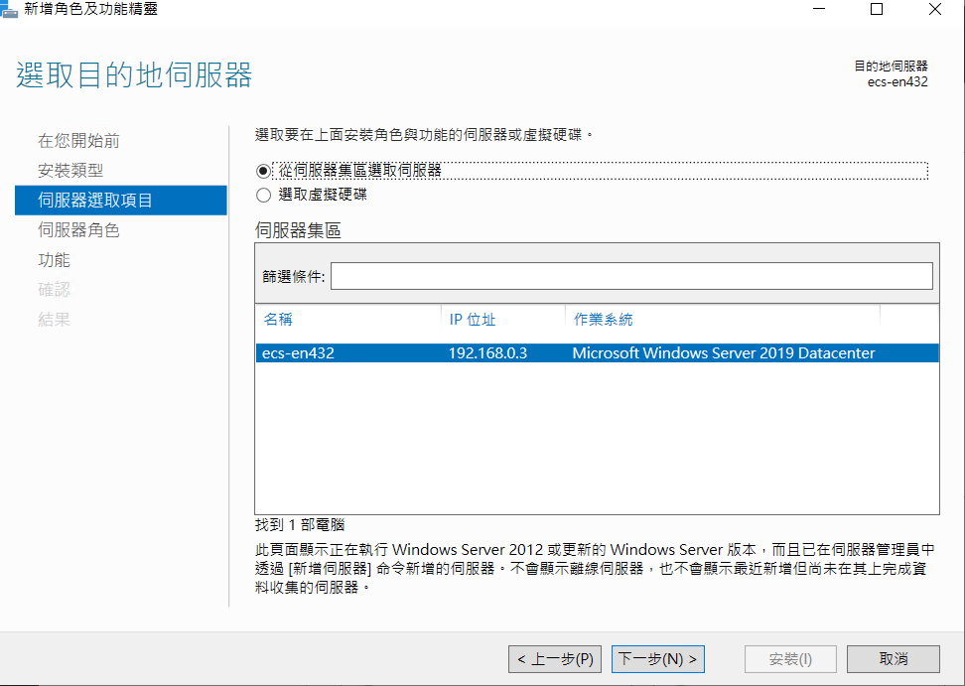Open the 在您開始前 wizard step
The width and height of the screenshot is (965, 686).
pyautogui.click(x=78, y=141)
